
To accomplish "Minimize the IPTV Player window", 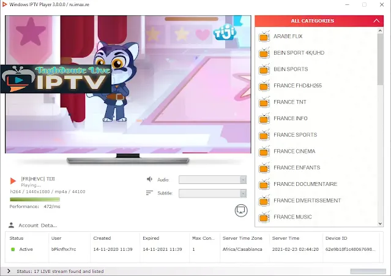I will [347, 4].
